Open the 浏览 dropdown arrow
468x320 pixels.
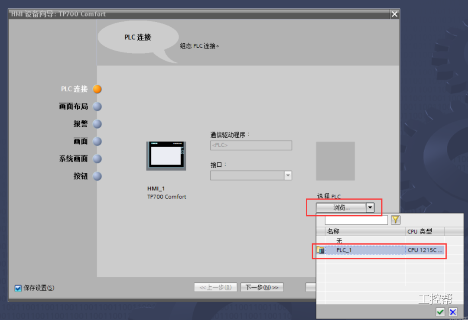[x=370, y=207]
